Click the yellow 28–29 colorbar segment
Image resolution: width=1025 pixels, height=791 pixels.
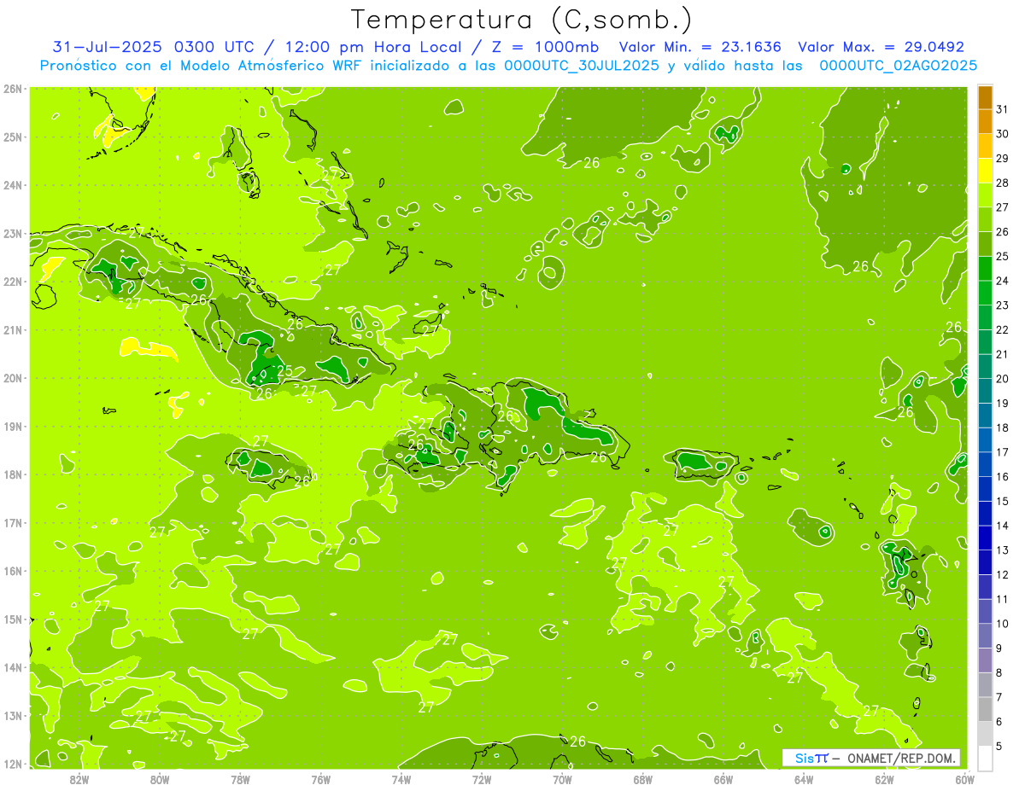point(985,171)
